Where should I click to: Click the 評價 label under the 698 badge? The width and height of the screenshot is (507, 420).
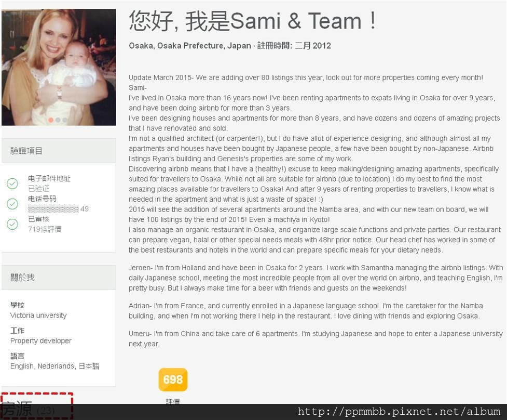pos(173,401)
